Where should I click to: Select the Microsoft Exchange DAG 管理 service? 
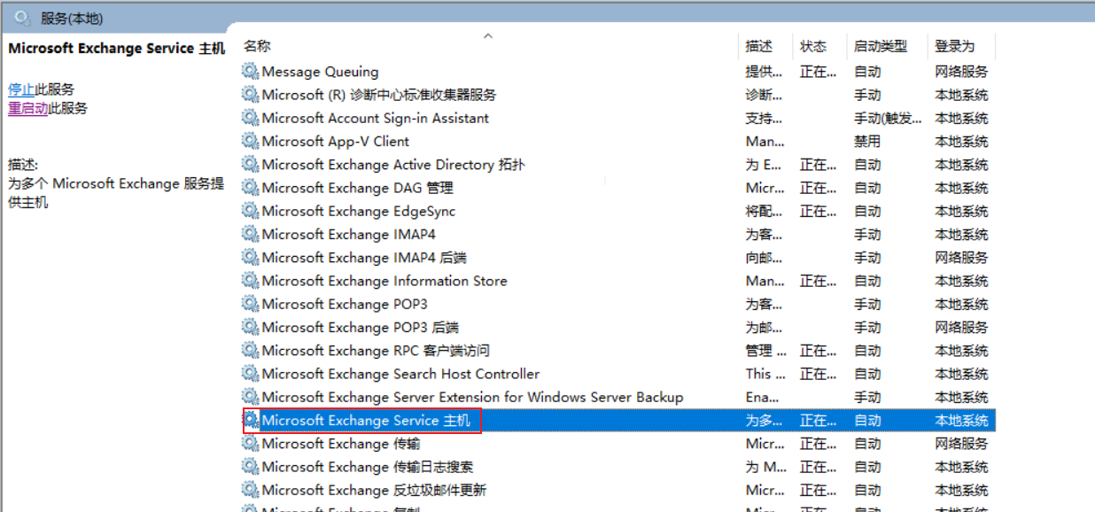357,188
